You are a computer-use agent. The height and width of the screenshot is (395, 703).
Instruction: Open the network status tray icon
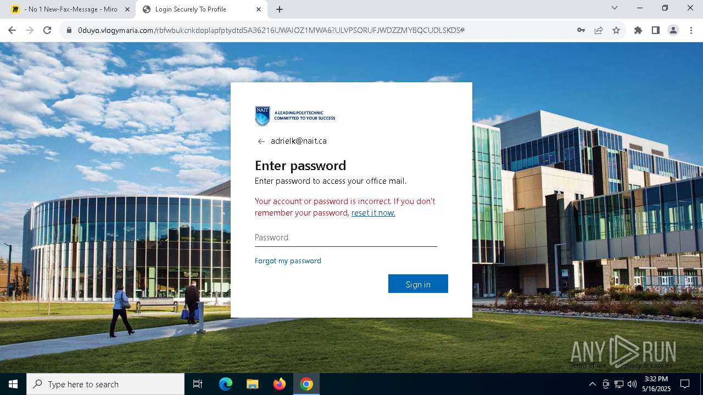click(619, 384)
